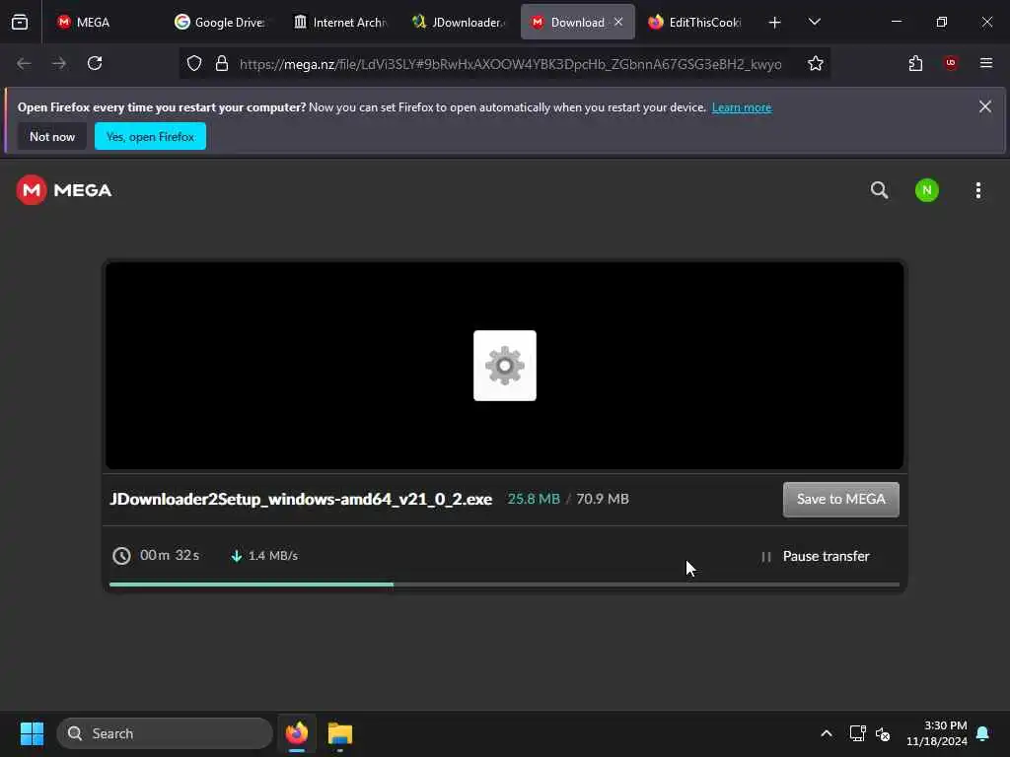This screenshot has height=757, width=1010.
Task: Reload the current page
Action: coord(95,63)
